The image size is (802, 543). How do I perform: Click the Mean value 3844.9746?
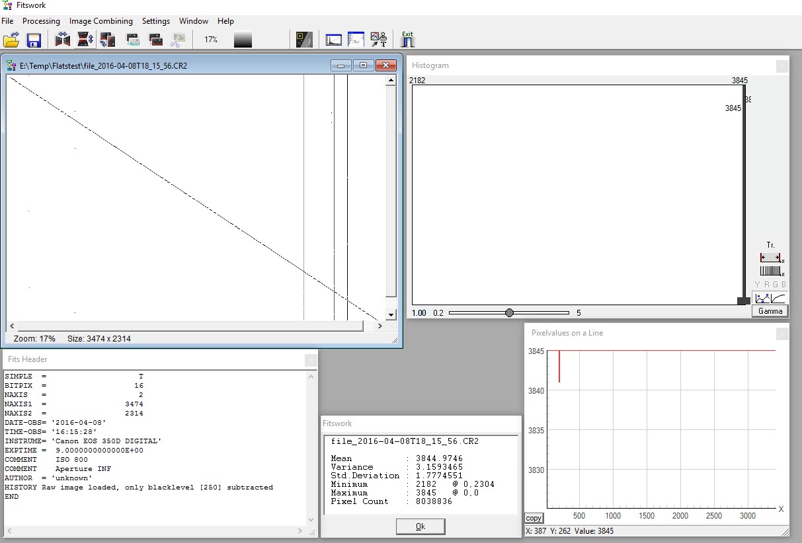click(439, 458)
